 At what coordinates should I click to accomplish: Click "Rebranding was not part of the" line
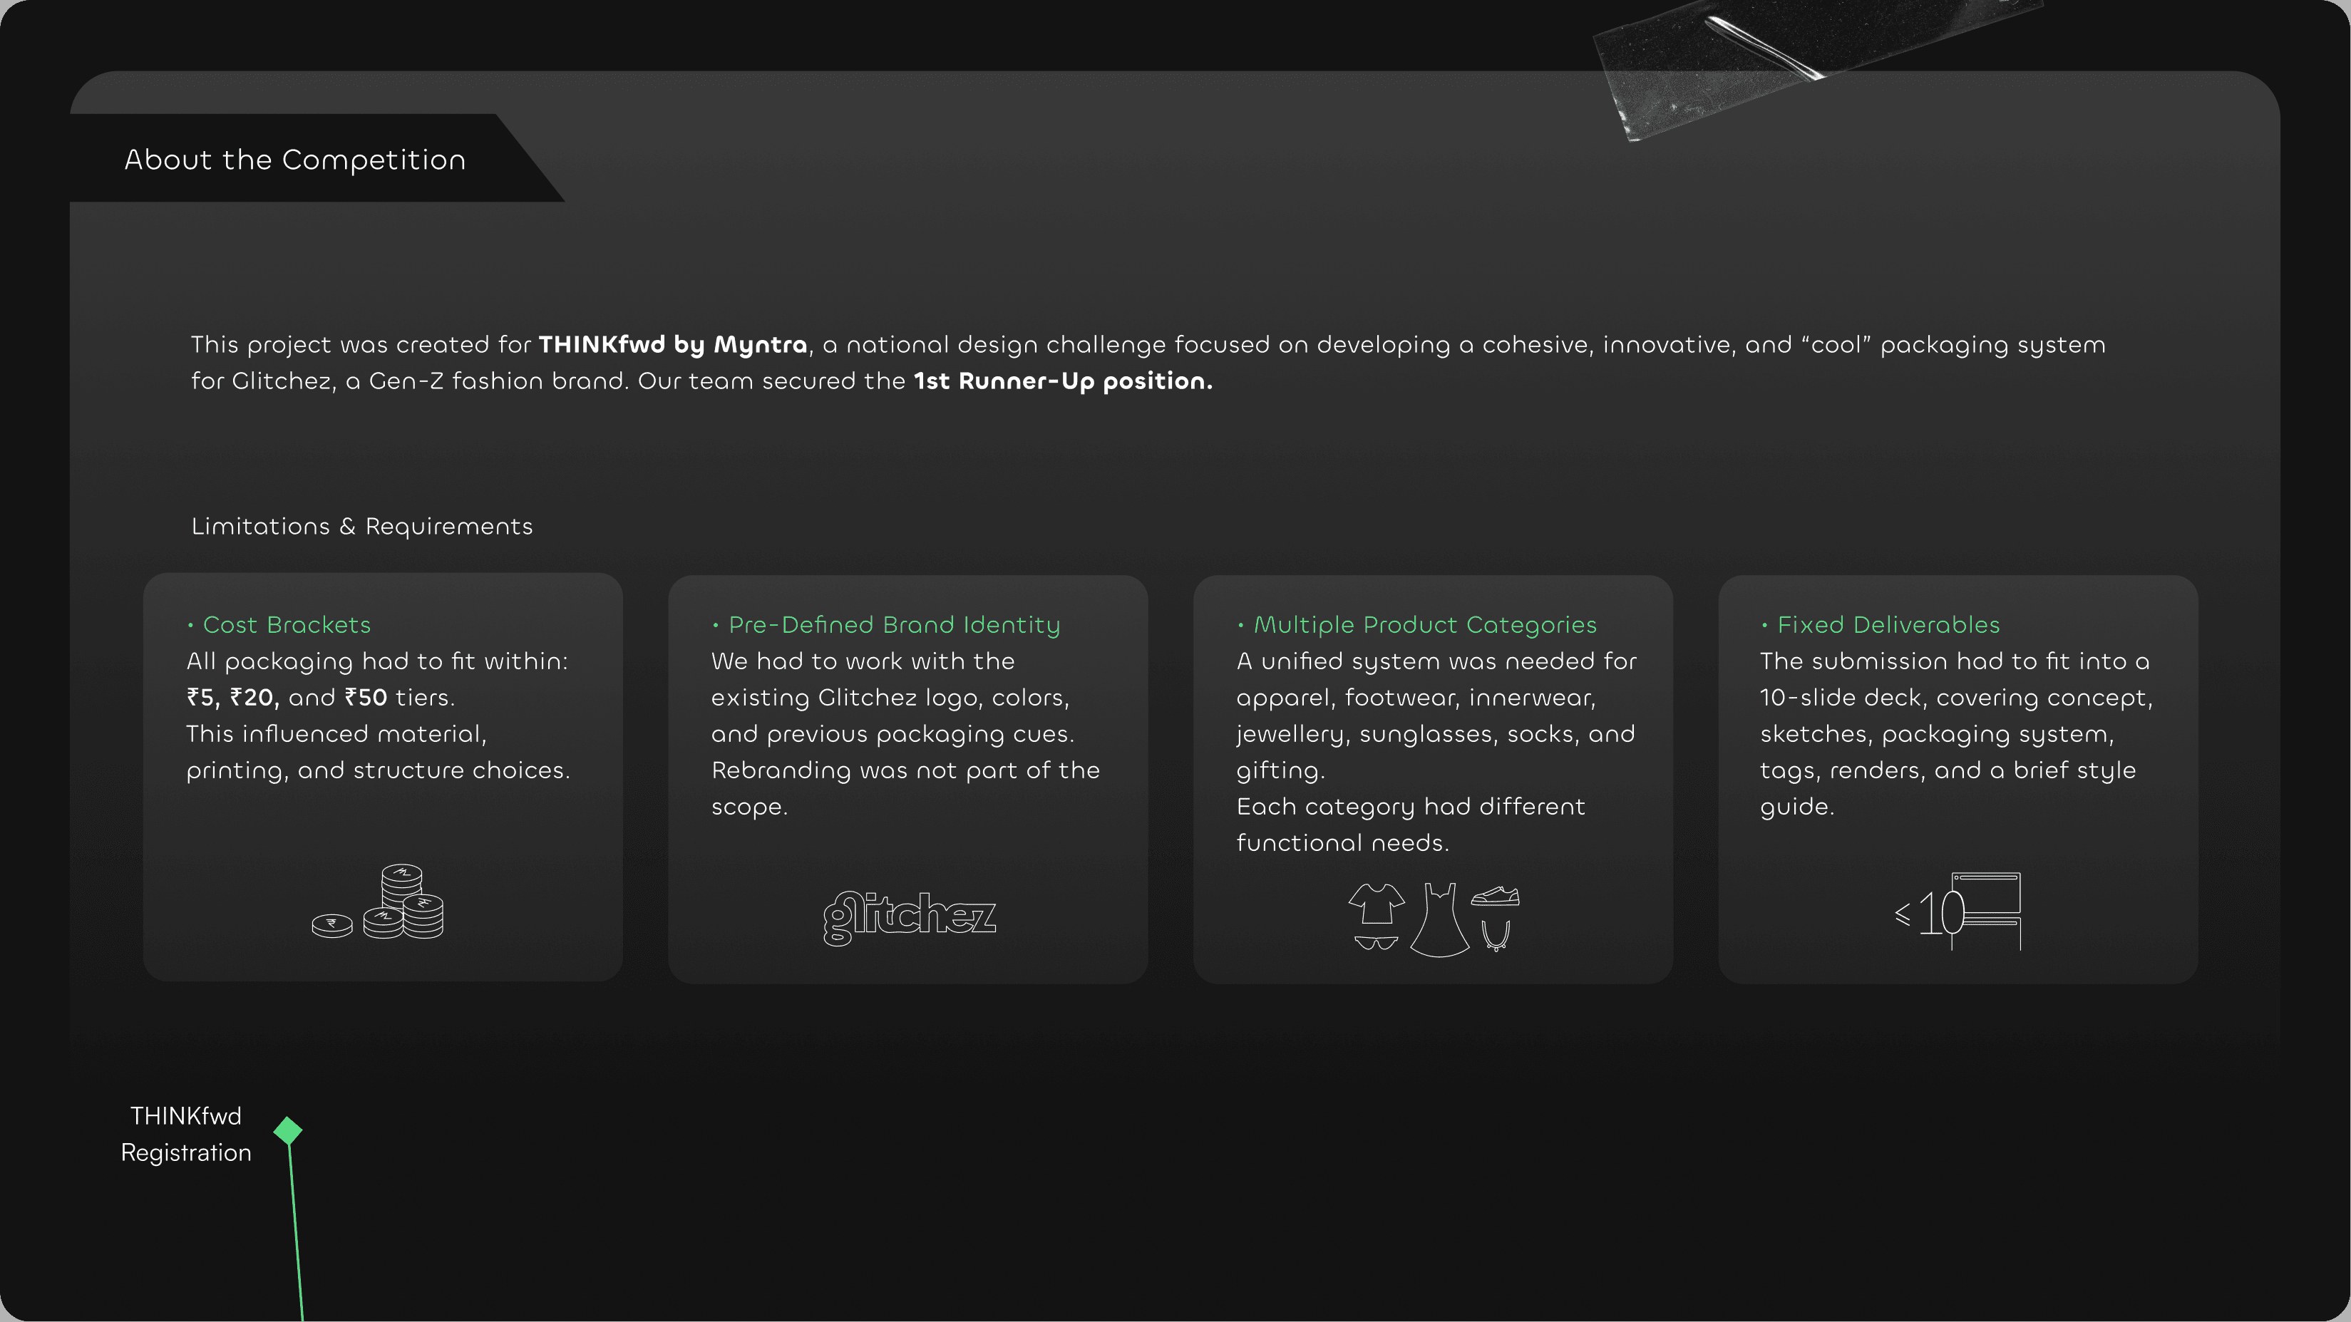coord(905,771)
